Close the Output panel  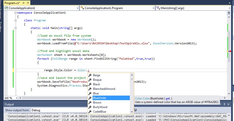coord(229,104)
